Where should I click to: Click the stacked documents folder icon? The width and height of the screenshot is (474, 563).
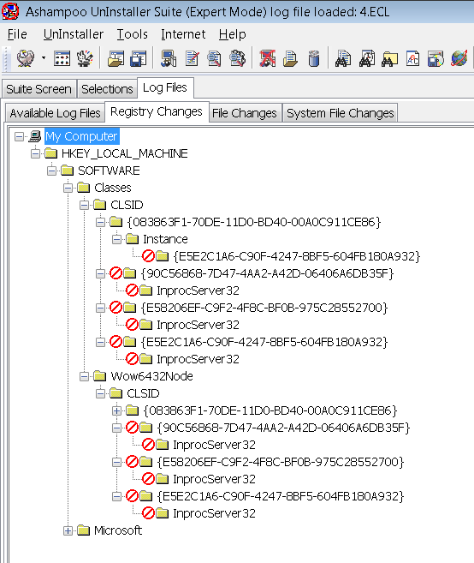pos(290,58)
